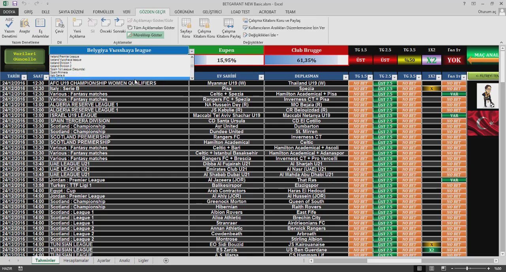This screenshot has width=506, height=272.
Task: Open Kullanıcıların Aralıkları Düzenlemesine İzin Ver
Action: pos(284,28)
